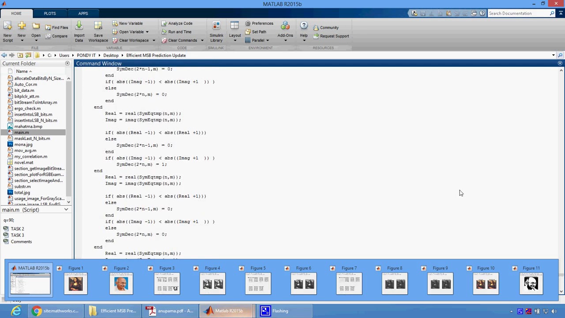Open the Simulink Library
The image size is (565, 318).
pyautogui.click(x=216, y=26)
